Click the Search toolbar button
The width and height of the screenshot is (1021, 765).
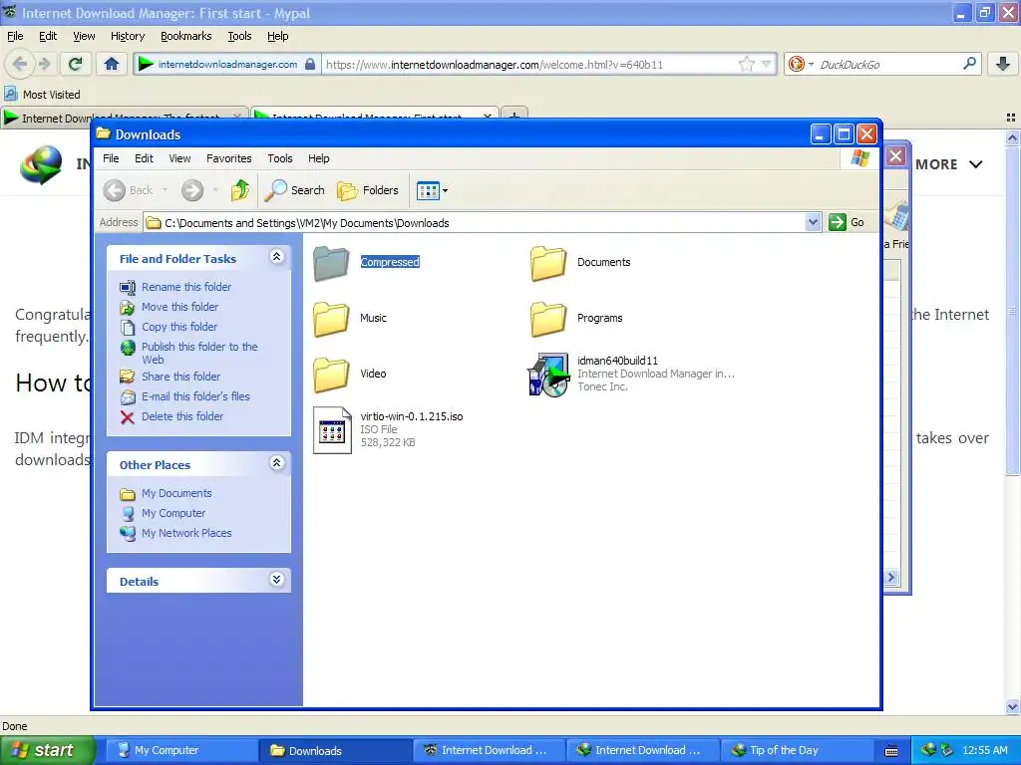coord(295,190)
